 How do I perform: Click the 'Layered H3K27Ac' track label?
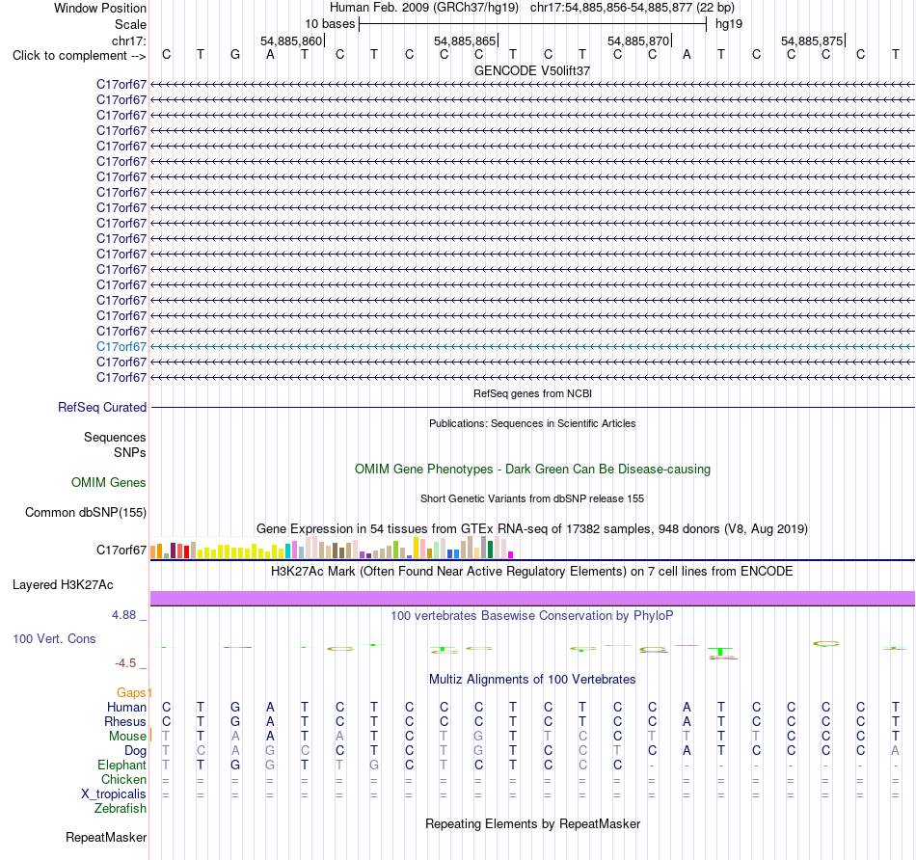[x=63, y=585]
